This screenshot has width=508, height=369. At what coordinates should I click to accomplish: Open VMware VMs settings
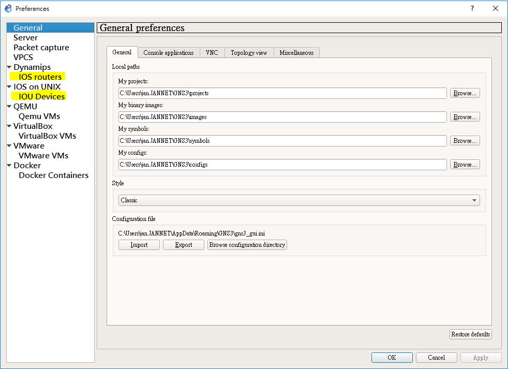43,155
